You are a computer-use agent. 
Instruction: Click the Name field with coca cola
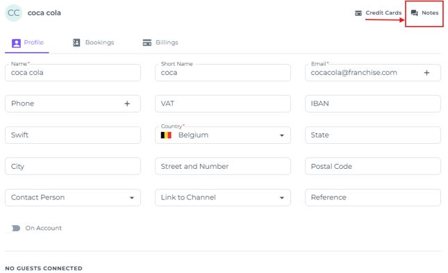coord(73,73)
